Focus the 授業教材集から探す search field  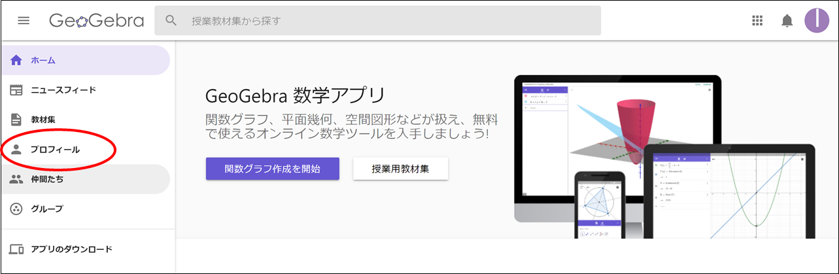point(377,20)
